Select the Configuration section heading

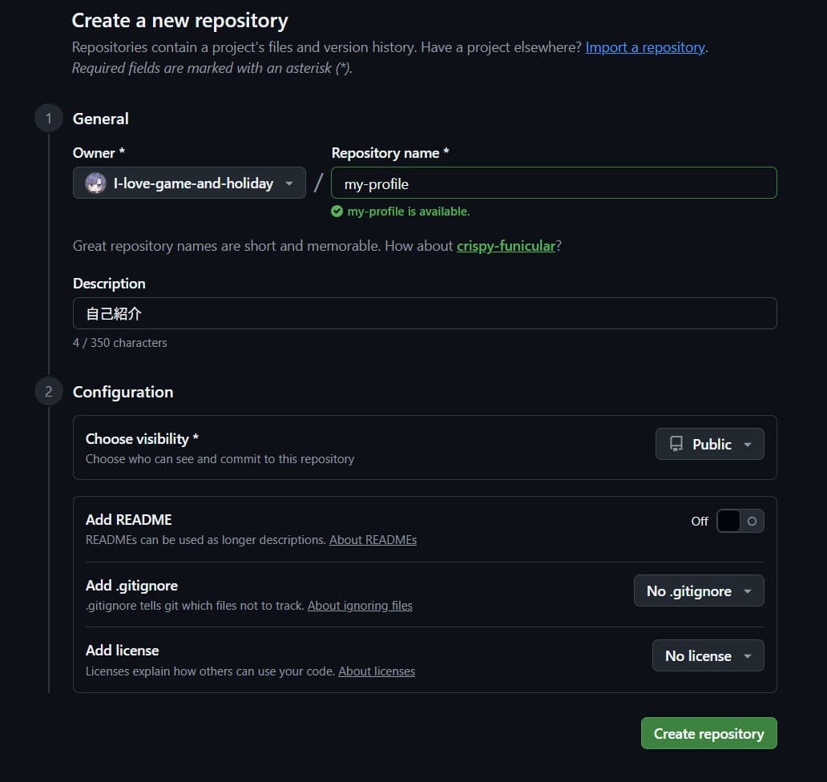click(x=123, y=392)
